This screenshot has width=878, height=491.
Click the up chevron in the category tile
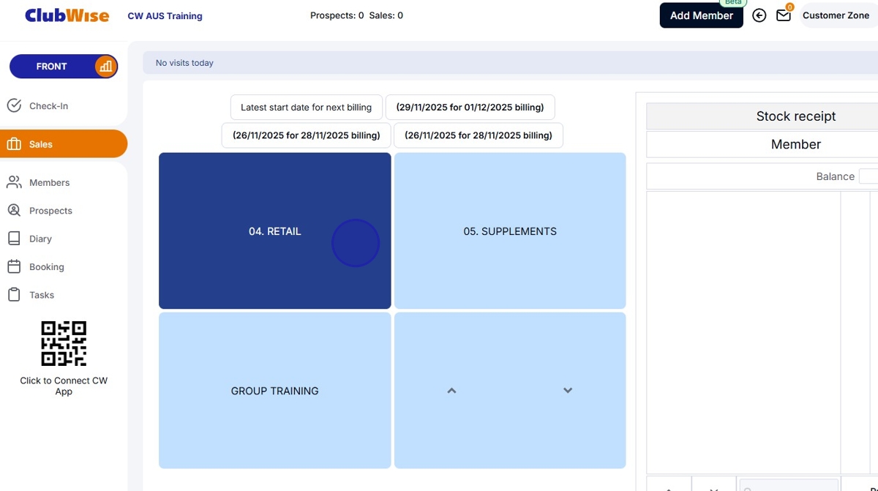[x=451, y=391]
